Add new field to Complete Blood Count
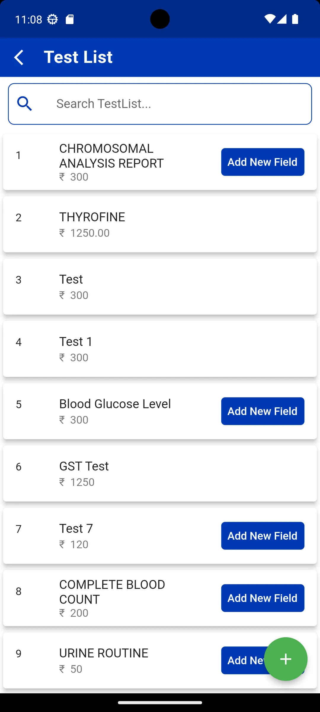Viewport: 320px width, 712px height. pos(263,598)
